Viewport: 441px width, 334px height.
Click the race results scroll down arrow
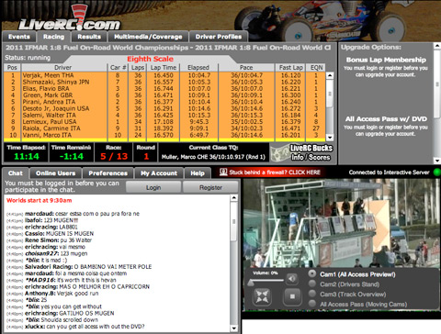coord(330,138)
